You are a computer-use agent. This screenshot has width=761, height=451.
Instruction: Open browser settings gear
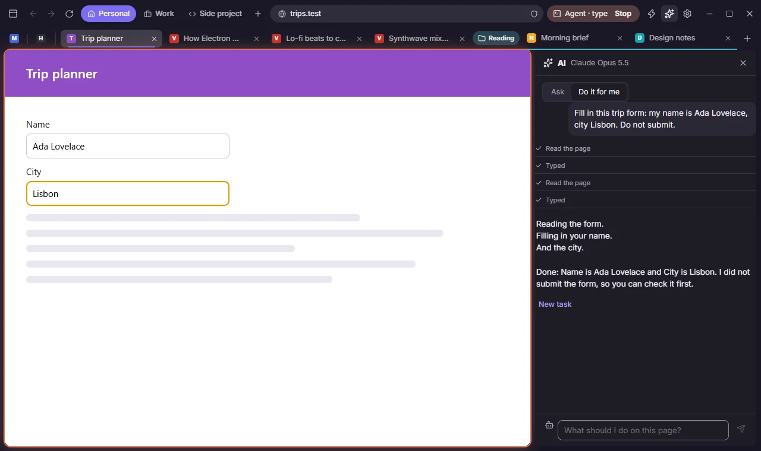[687, 14]
